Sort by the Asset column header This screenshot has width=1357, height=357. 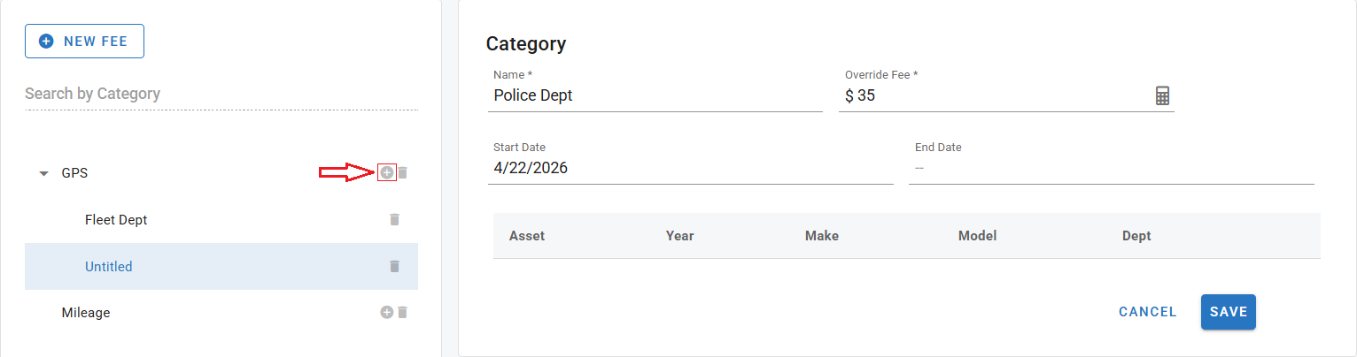pyautogui.click(x=527, y=236)
